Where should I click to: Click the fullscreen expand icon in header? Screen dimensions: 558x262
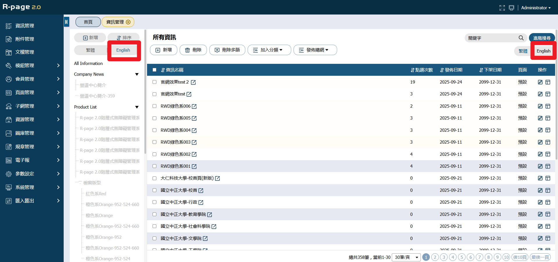[x=502, y=8]
